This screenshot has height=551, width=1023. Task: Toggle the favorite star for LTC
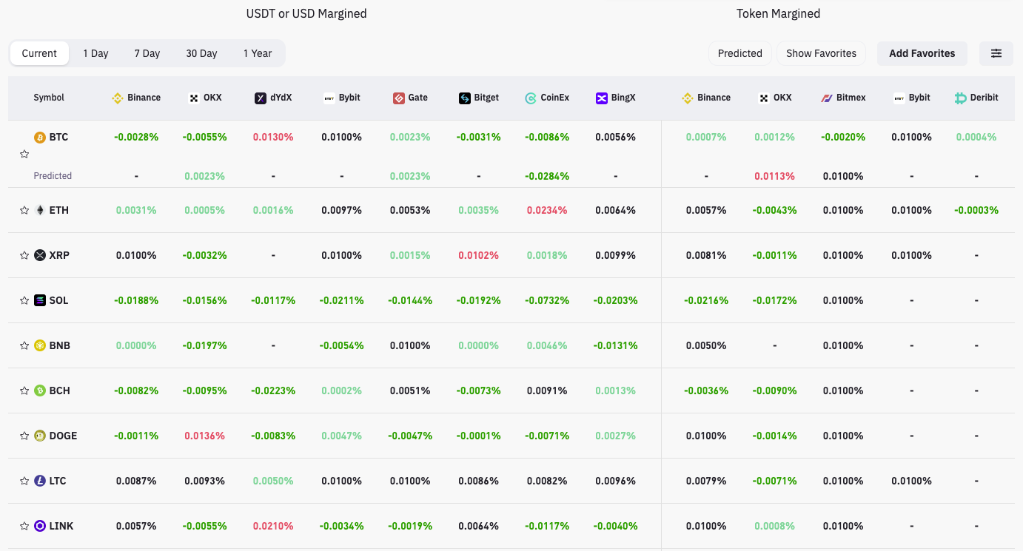tap(24, 481)
